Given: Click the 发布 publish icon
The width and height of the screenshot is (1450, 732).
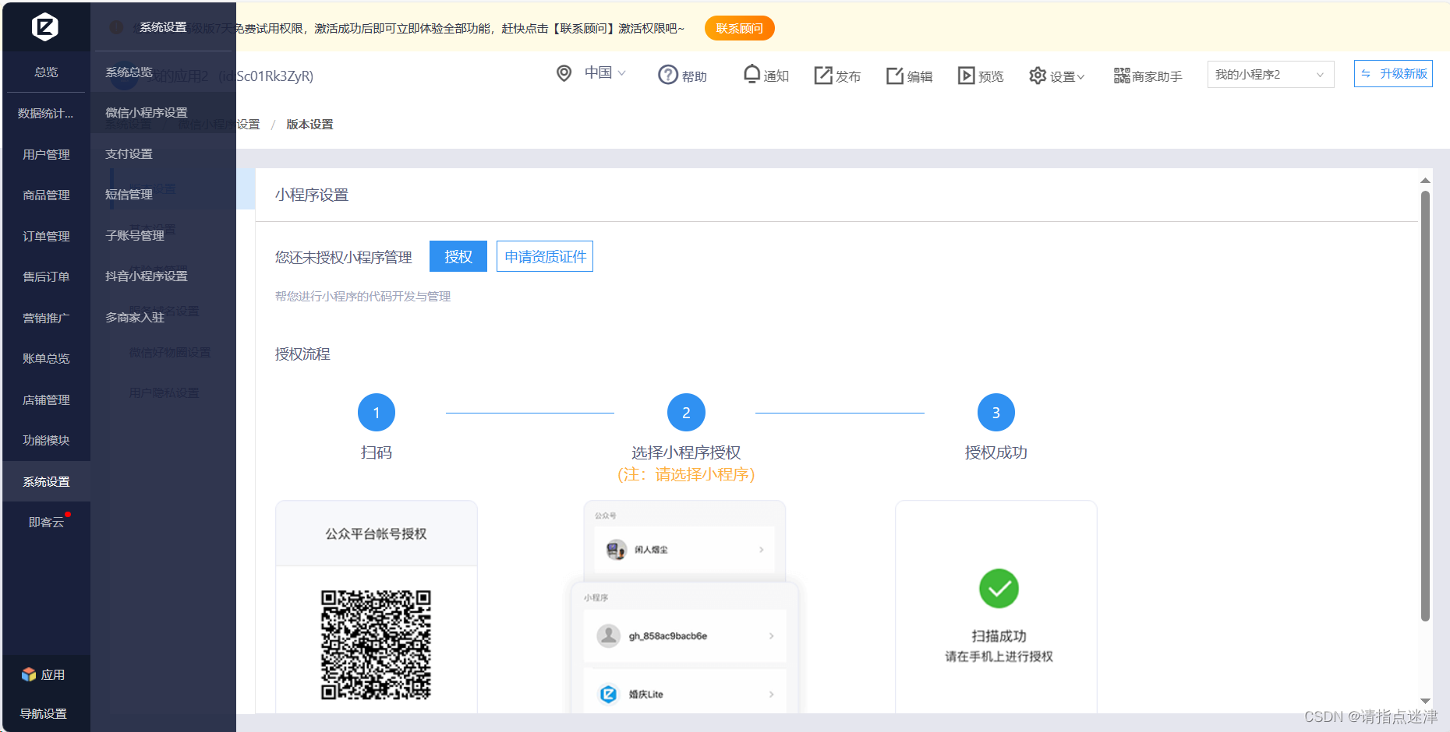Looking at the screenshot, I should point(823,75).
